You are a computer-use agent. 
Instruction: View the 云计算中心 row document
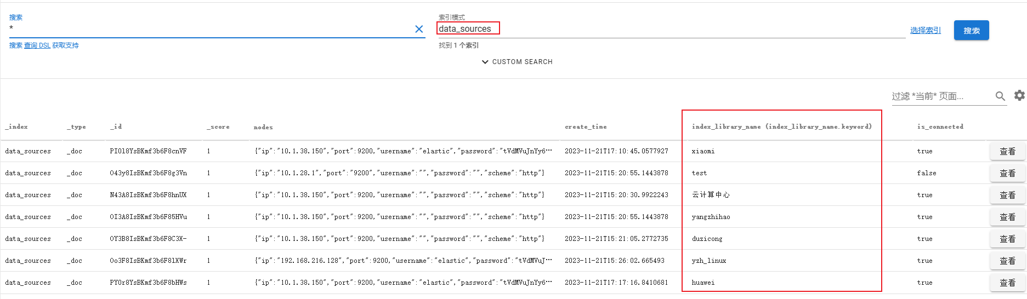pos(1007,195)
